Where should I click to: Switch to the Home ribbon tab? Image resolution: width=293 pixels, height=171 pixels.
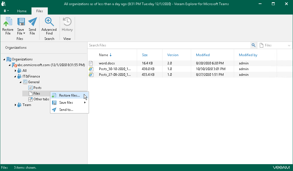[x=22, y=11]
